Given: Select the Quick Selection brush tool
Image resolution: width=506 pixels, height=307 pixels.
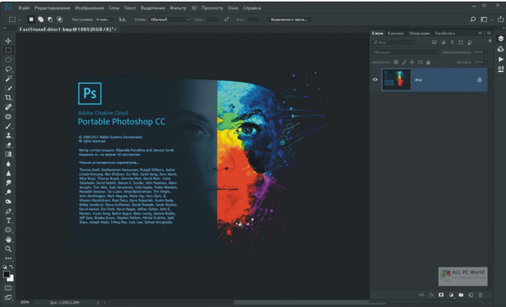Looking at the screenshot, I should point(9,88).
